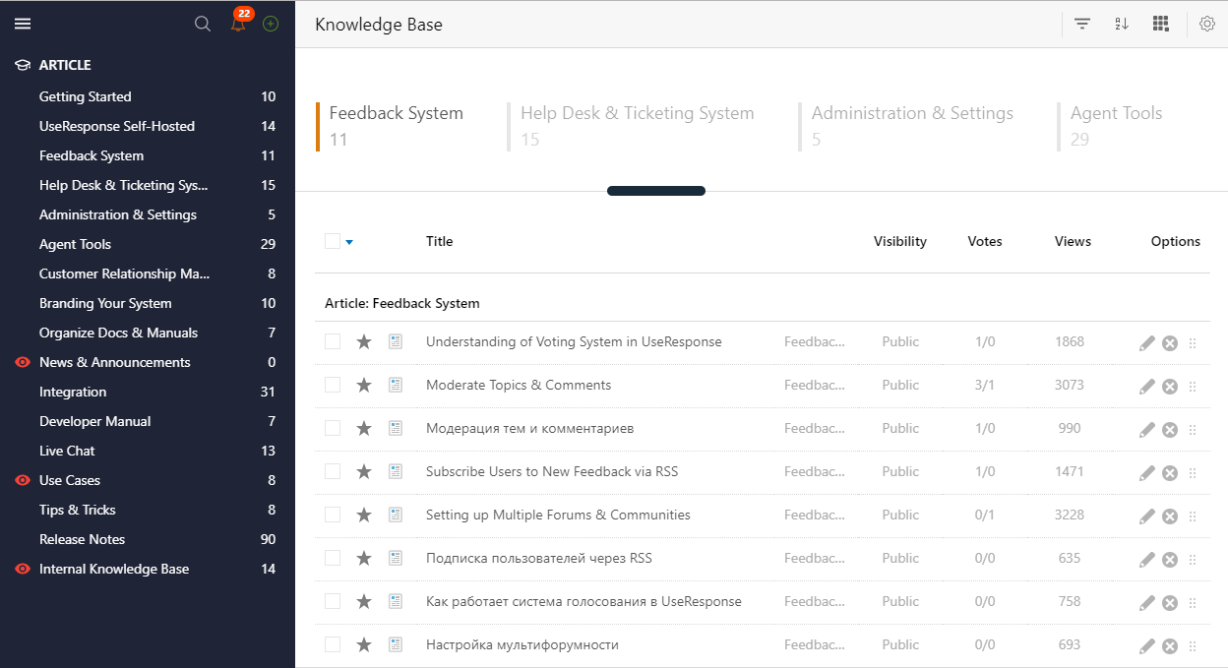This screenshot has height=668, width=1228.
Task: Open bulk actions dropdown arrow beside select-all
Action: pyautogui.click(x=349, y=242)
